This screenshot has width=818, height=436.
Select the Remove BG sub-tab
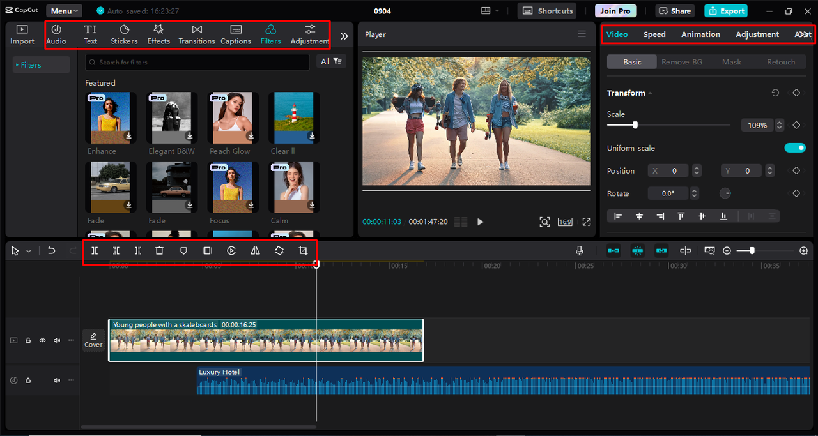(x=682, y=62)
